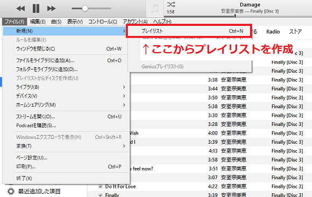Image resolution: width=312 pixels, height=197 pixels.
Task: Click the volume slider knob
Action: (x=85, y=9)
